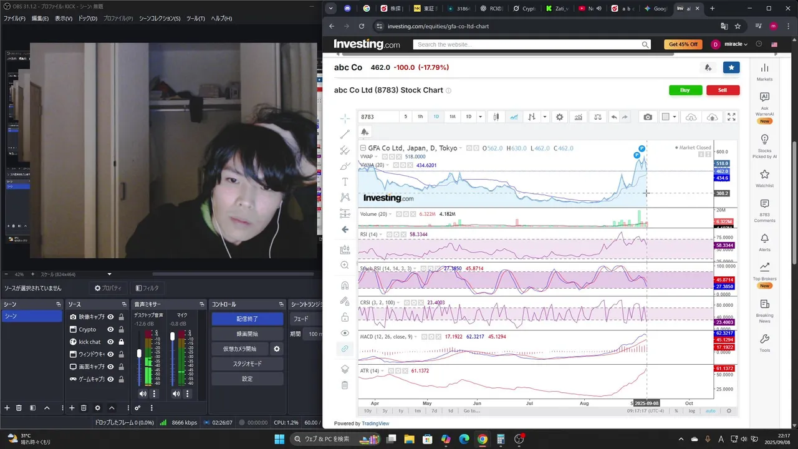Screen dimensions: 798x449
Task: Toggle visibility of 映像キャプチャ source
Action: click(110, 317)
